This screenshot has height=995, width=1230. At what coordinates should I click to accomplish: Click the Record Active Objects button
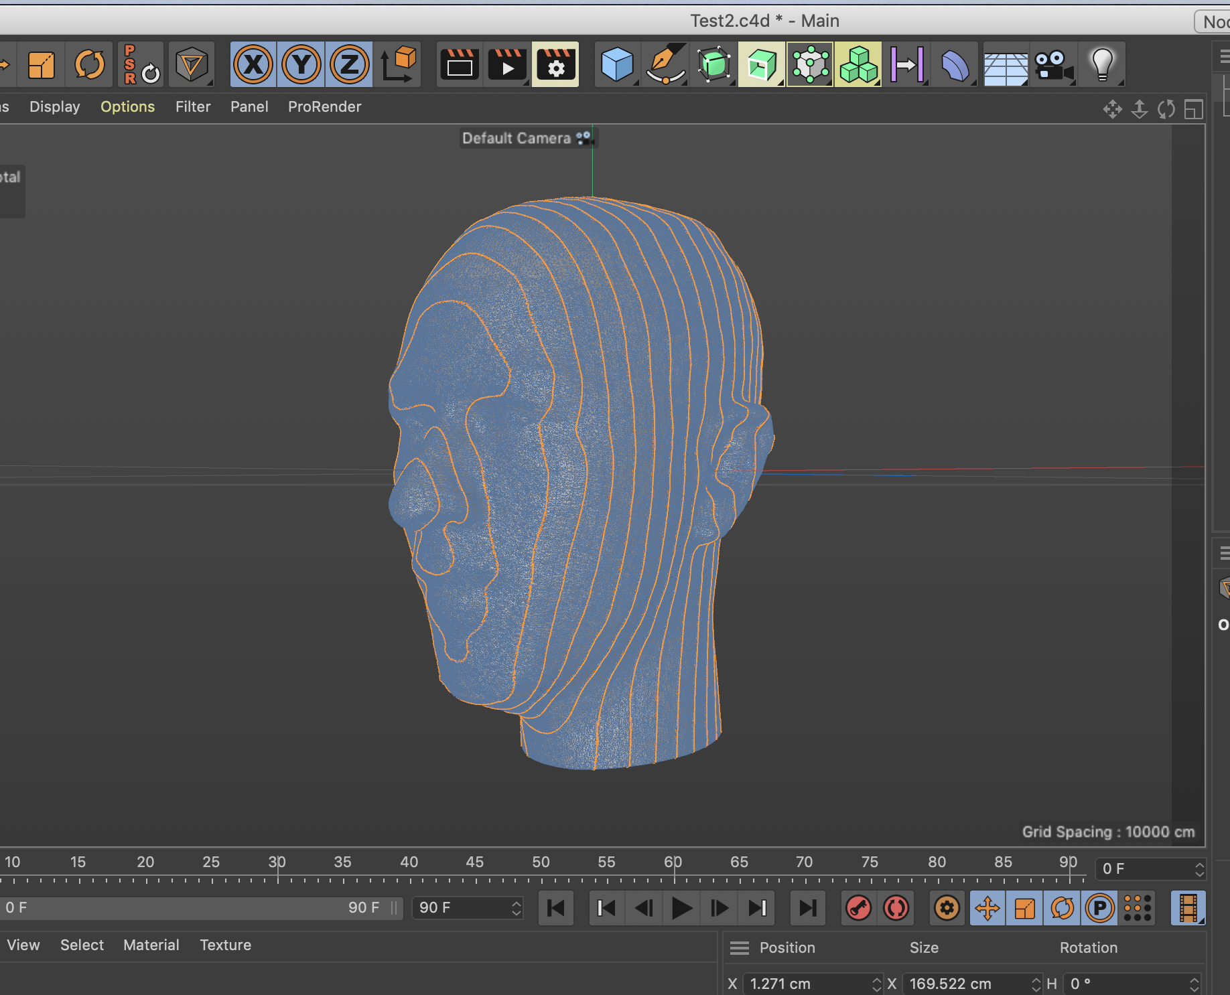tap(858, 908)
